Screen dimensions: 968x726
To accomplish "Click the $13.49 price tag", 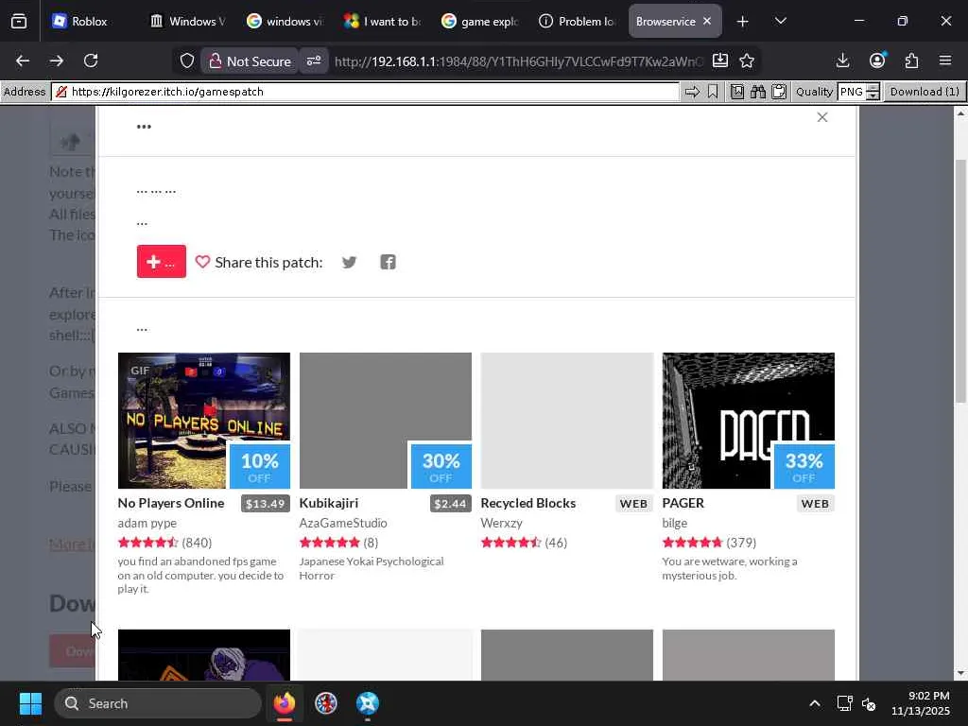I will [266, 504].
